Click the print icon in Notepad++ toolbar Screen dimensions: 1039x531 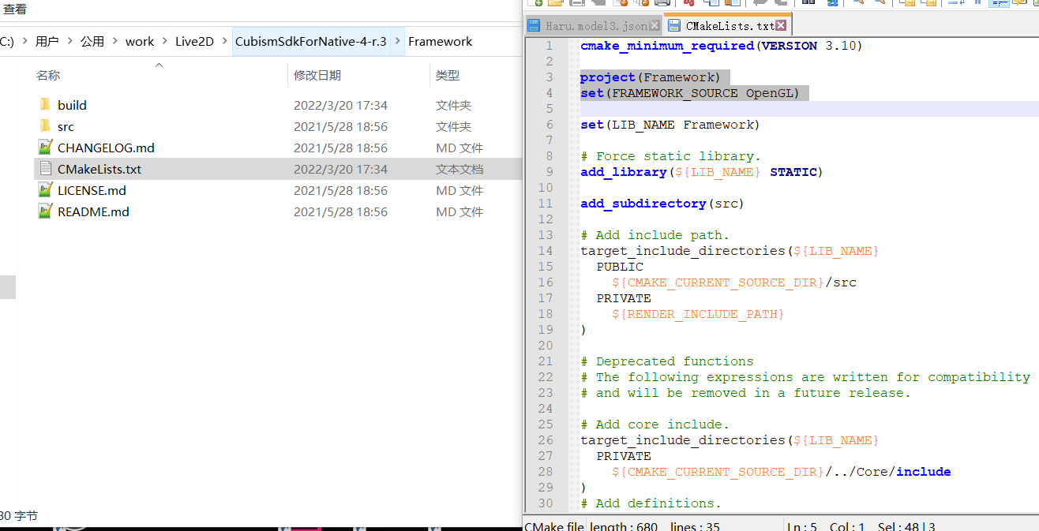(662, 3)
